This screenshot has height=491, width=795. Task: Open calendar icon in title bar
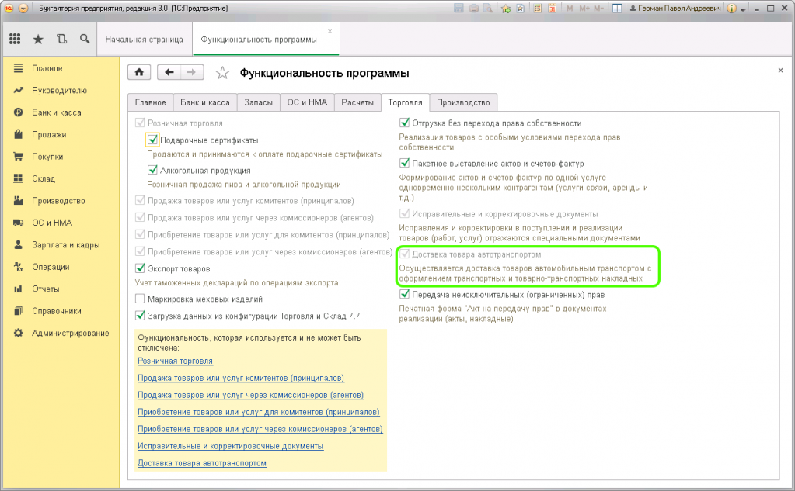click(x=552, y=8)
